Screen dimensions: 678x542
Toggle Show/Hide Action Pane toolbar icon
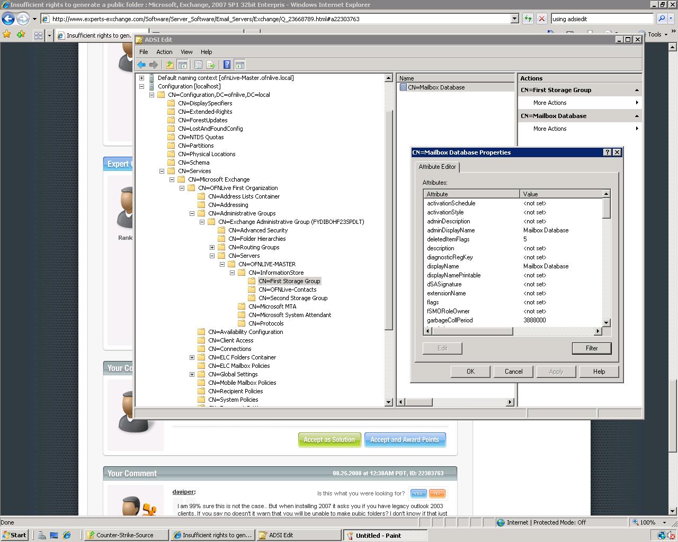239,65
